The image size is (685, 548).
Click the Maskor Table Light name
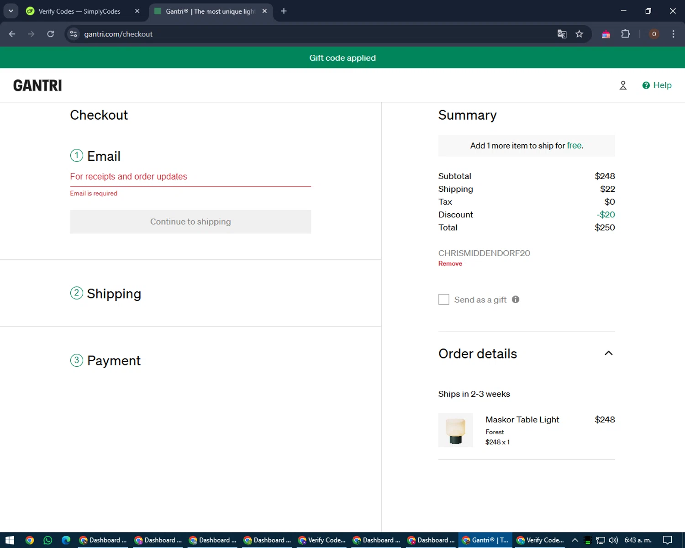522,420
